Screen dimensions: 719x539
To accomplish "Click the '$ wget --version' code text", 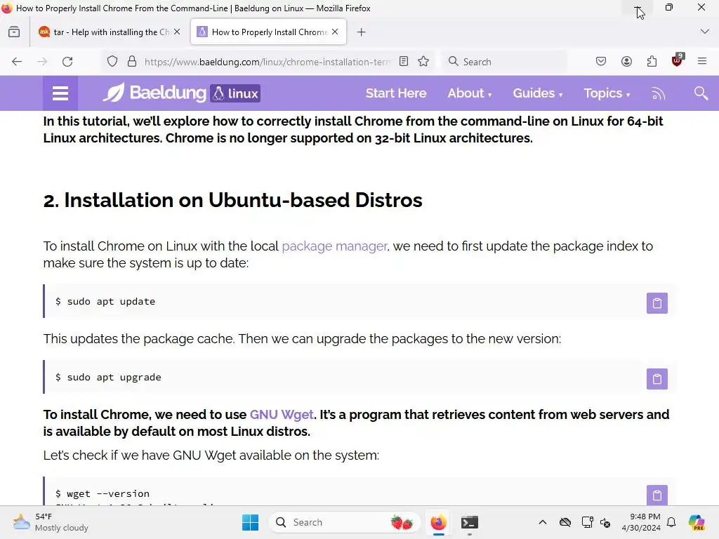I will [103, 493].
